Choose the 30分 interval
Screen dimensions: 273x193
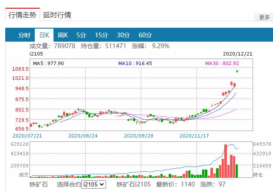pos(123,35)
